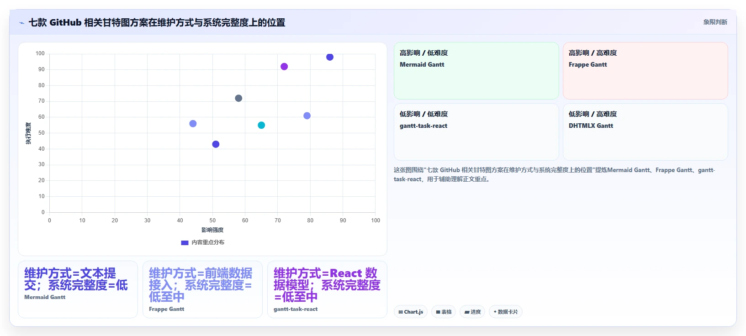Open the 低影响 / 高难度 quadrant card
The height and width of the screenshot is (336, 746).
point(645,132)
